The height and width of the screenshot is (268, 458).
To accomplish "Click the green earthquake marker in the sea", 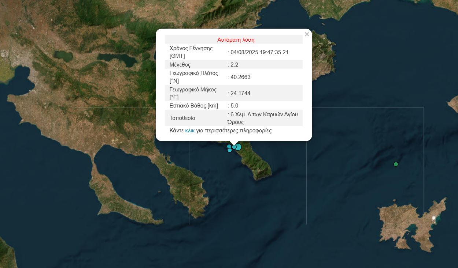I will [396, 164].
